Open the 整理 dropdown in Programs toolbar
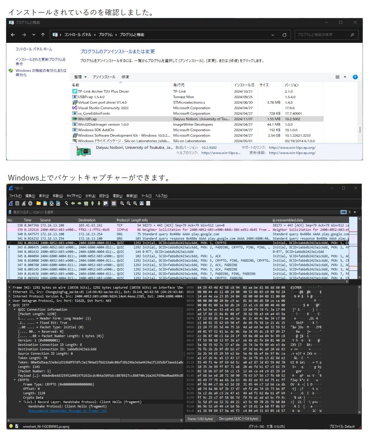 click(80, 77)
